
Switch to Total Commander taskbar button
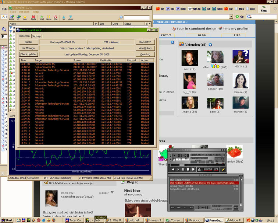(74, 220)
